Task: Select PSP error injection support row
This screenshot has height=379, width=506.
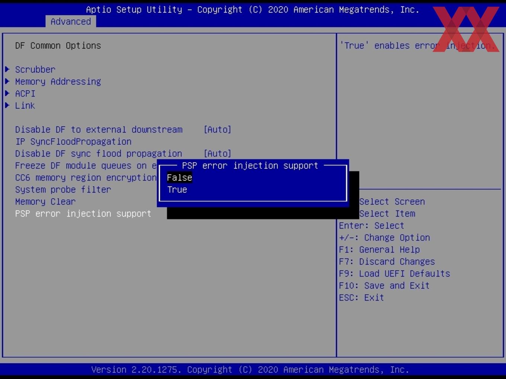Action: [83, 214]
